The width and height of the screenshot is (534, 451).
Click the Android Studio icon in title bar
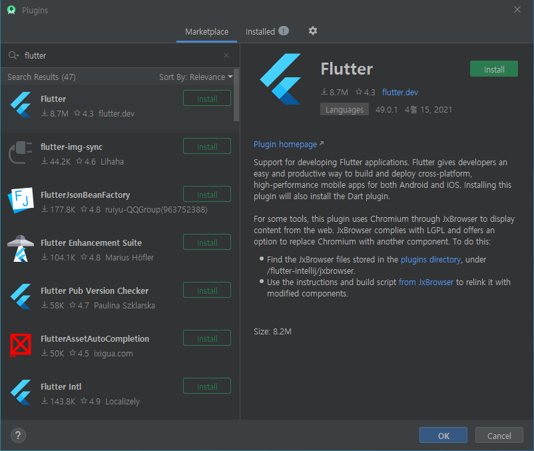tap(11, 10)
